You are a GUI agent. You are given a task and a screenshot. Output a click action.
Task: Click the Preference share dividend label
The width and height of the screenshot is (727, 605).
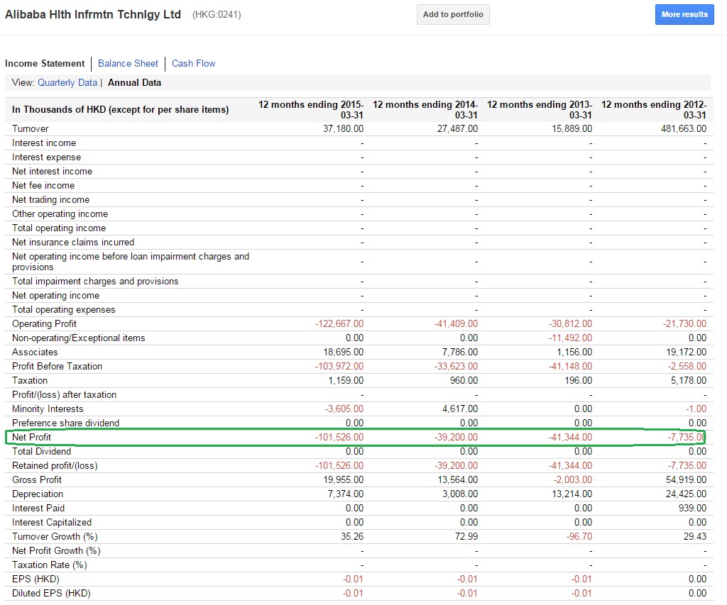pyautogui.click(x=65, y=423)
